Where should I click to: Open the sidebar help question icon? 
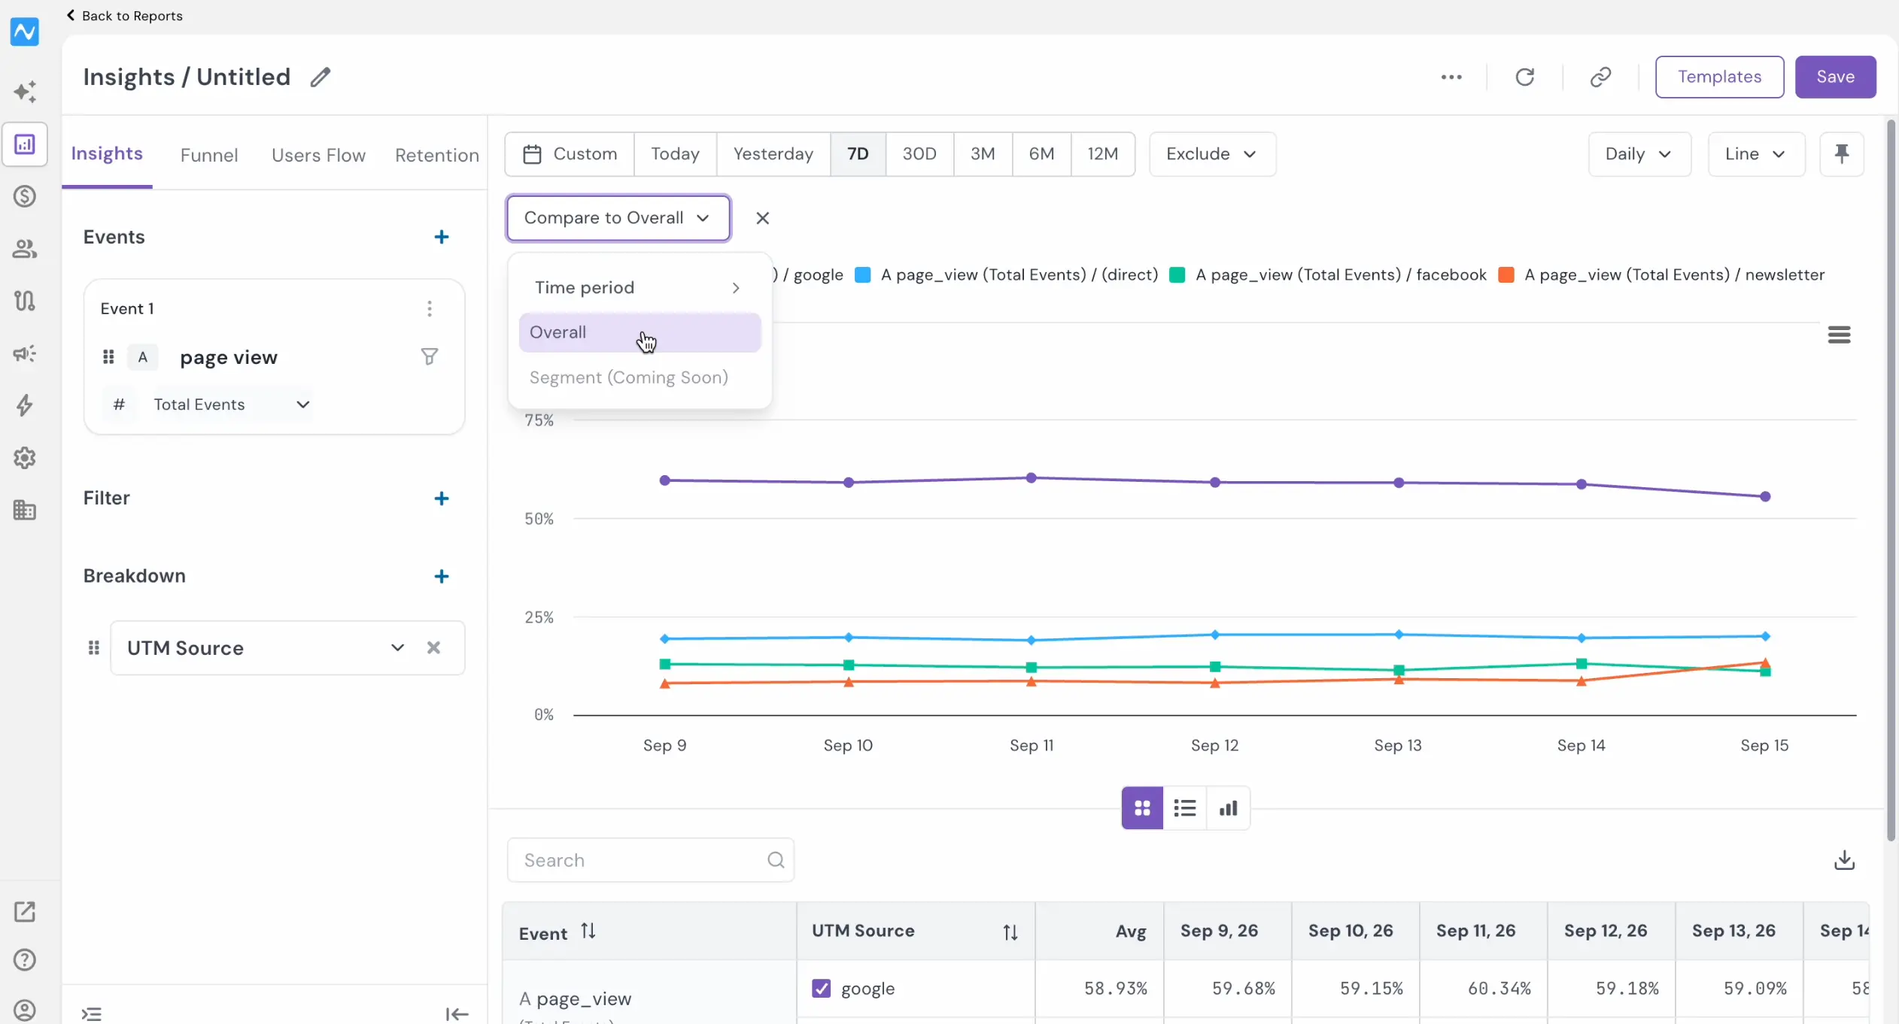pos(25,960)
